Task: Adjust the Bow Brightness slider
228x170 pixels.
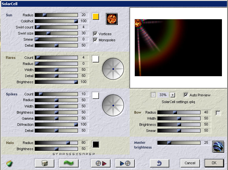Action: pos(179,125)
